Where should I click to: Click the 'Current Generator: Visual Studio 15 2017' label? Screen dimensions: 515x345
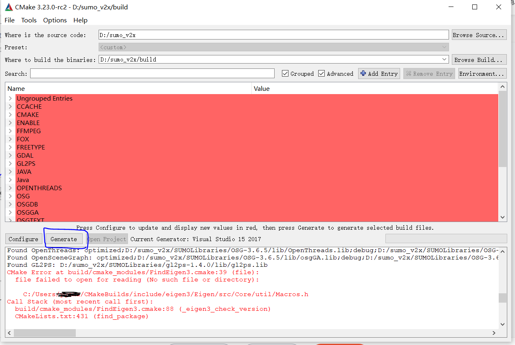[196, 239]
